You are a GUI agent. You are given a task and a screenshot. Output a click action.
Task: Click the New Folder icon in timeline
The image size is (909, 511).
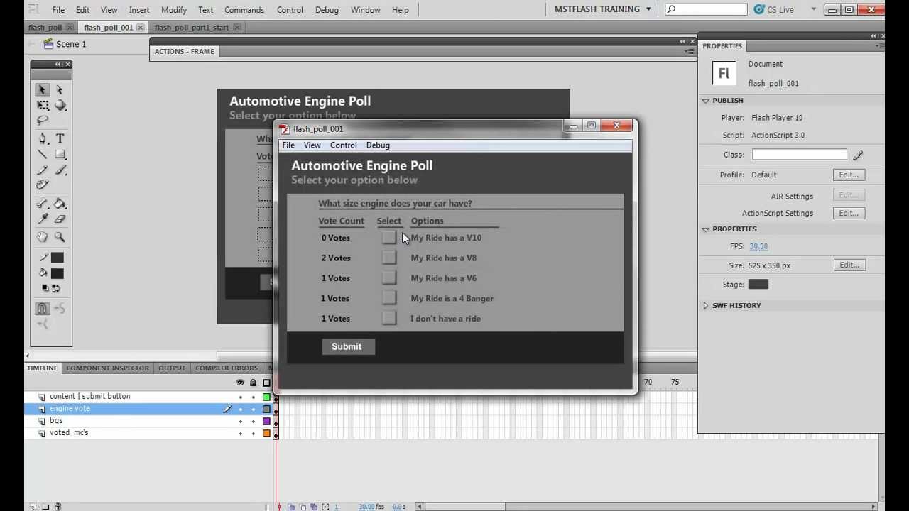45,507
